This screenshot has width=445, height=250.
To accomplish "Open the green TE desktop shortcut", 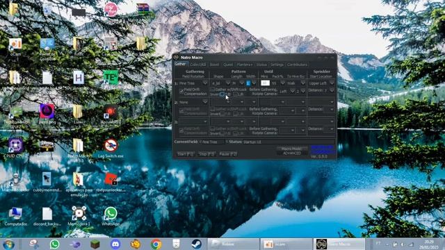I will point(111,77).
